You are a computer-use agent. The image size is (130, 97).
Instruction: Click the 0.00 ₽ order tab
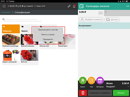pos(91,13)
